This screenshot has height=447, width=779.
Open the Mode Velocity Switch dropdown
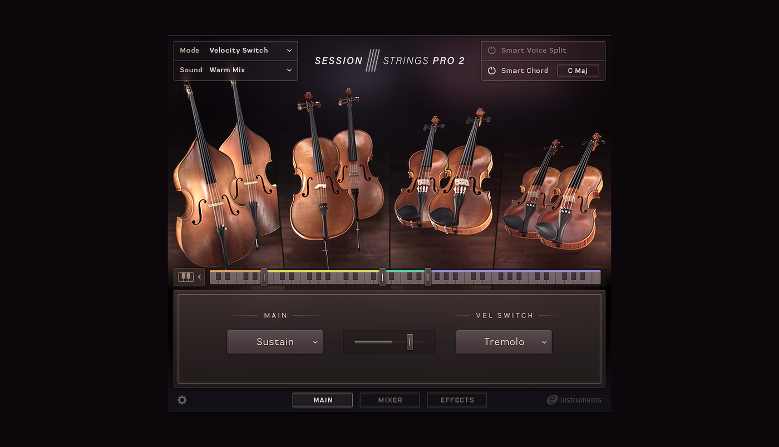pos(236,51)
